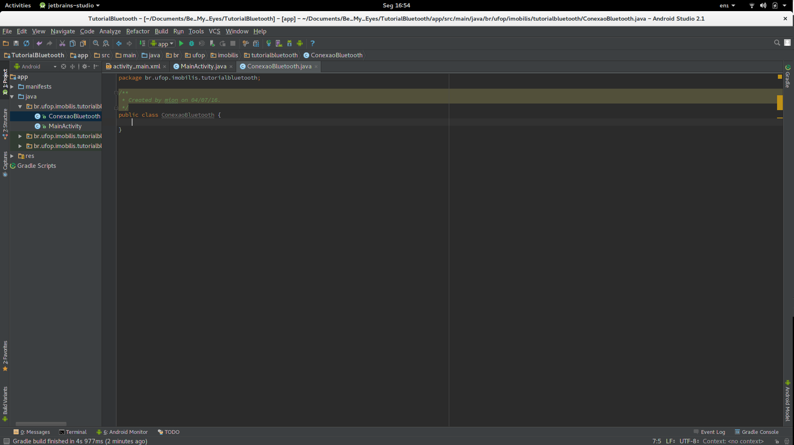Switch to MainActivity.java tab
794x445 pixels.
pyautogui.click(x=203, y=66)
